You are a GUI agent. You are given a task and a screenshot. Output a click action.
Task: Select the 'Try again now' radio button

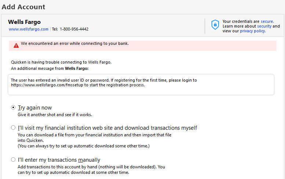(x=14, y=108)
